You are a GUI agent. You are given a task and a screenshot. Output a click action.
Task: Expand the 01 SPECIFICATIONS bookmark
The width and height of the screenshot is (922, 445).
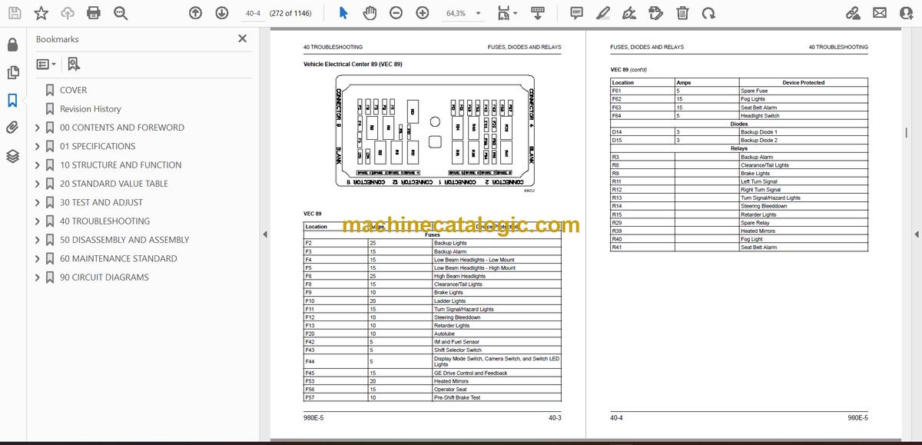pos(38,146)
